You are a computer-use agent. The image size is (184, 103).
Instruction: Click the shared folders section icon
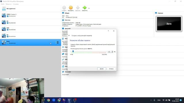63,66
